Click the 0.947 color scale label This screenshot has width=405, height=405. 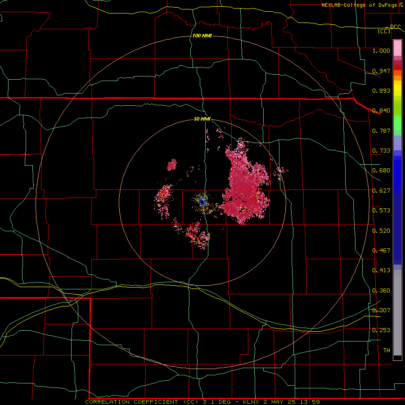[381, 71]
